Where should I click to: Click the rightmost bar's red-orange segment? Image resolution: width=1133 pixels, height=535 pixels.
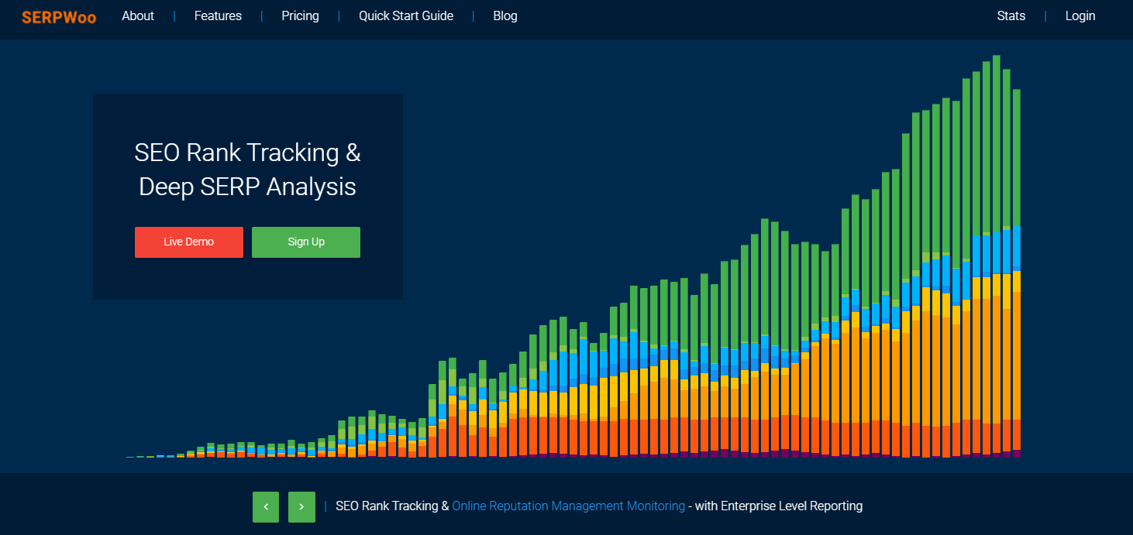pyautogui.click(x=1017, y=434)
